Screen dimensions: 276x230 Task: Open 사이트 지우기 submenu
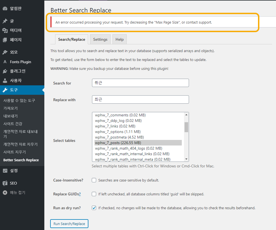(x=15, y=152)
